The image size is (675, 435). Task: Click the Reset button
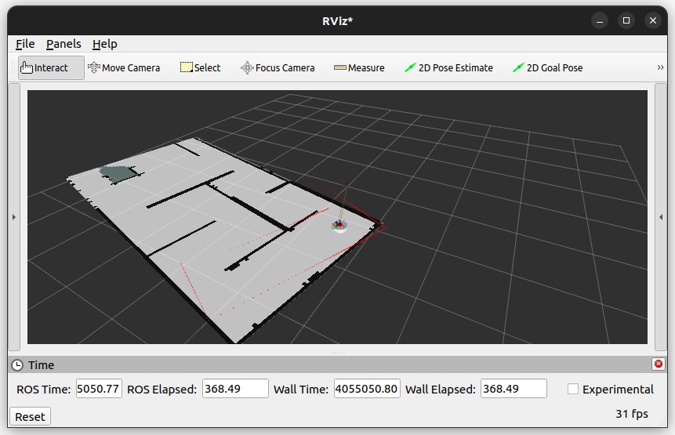pos(30,416)
